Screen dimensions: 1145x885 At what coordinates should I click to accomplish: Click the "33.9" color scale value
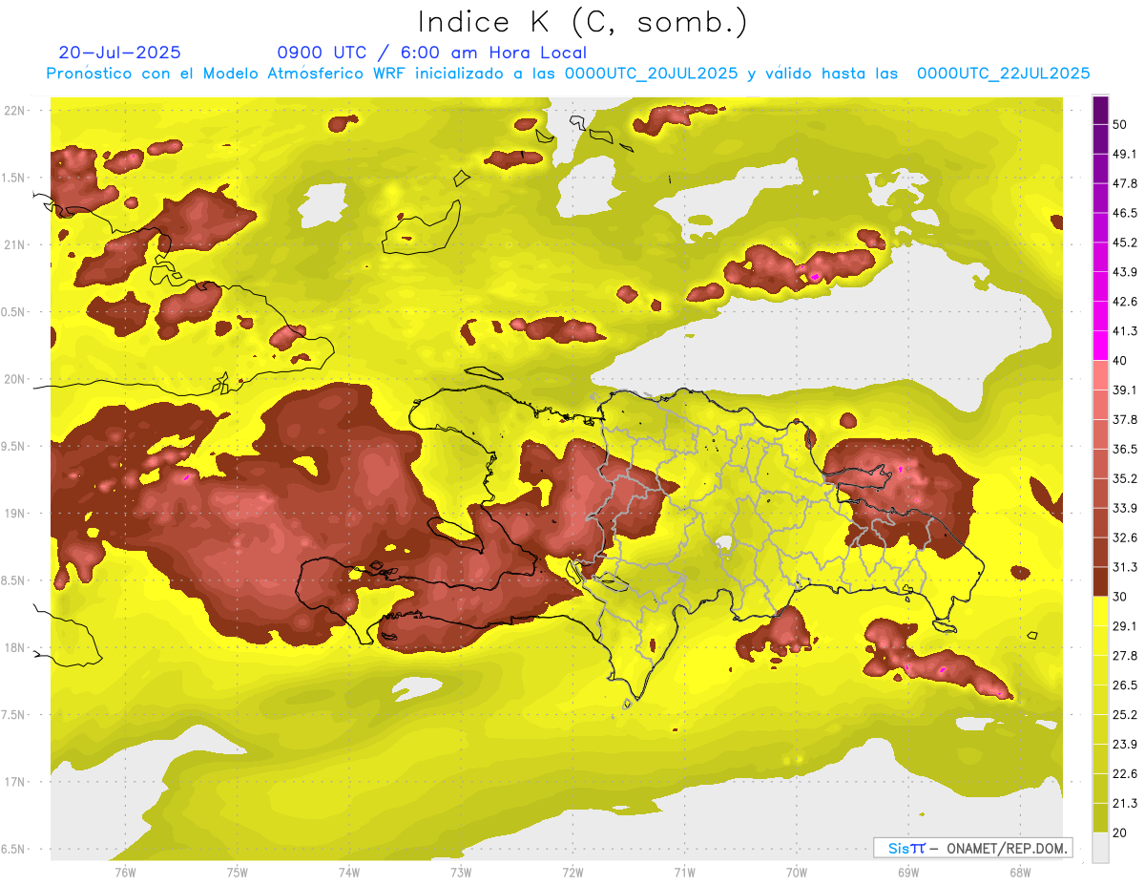click(1125, 508)
